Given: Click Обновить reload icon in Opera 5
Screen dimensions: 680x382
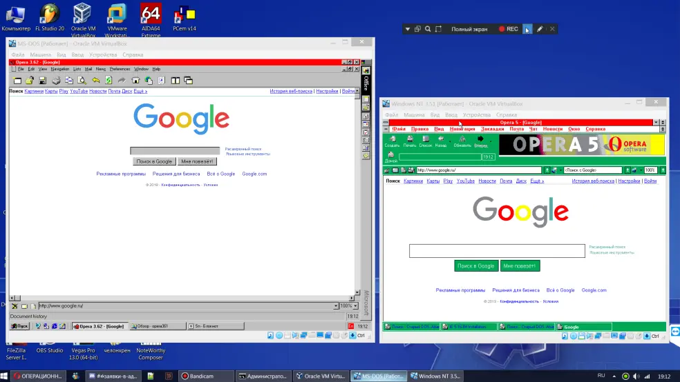Looking at the screenshot, I should [462, 141].
